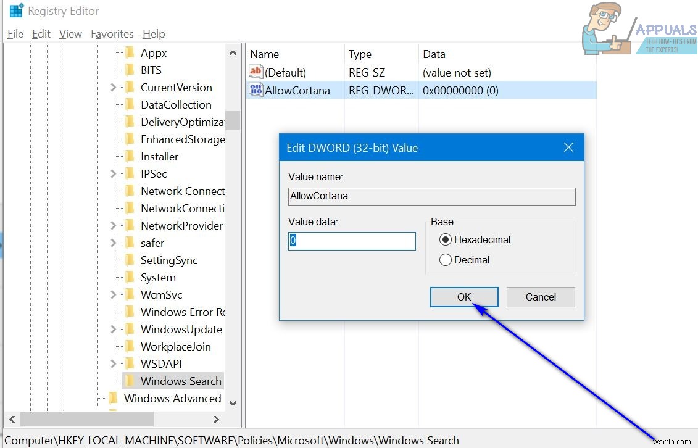The image size is (698, 448).
Task: Click the CurrentVersion folder icon
Action: tap(130, 87)
